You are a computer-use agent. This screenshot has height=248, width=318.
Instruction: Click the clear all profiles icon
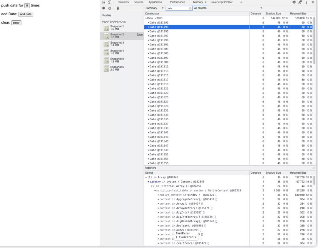click(110, 8)
